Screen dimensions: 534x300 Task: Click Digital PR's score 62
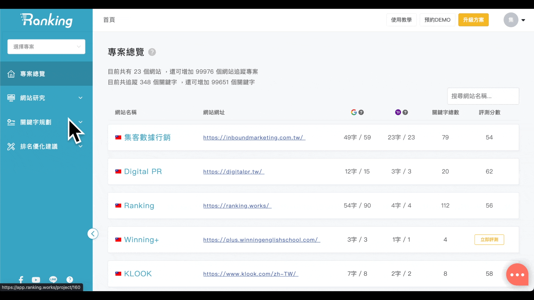[489, 171]
